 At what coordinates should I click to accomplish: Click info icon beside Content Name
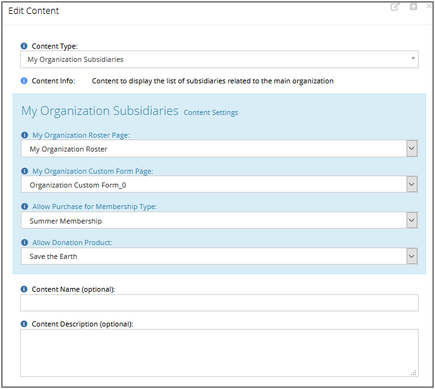coord(24,289)
